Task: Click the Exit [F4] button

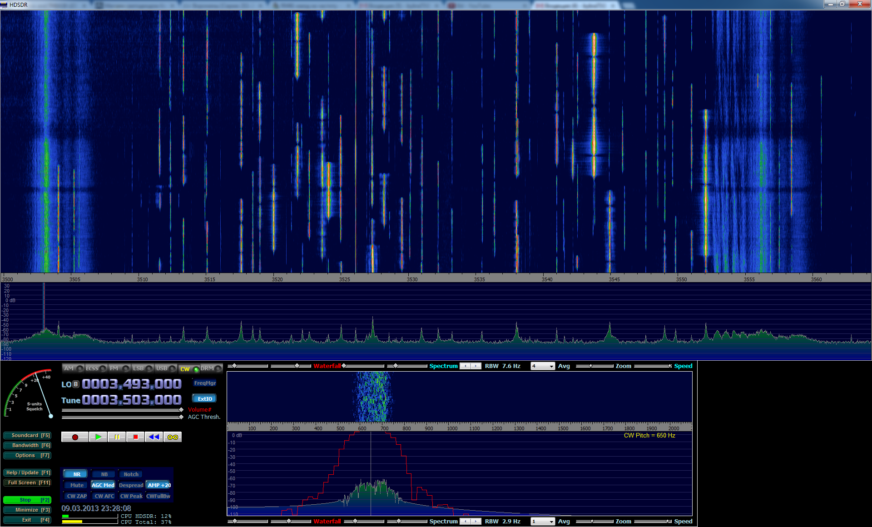Action: click(x=27, y=520)
